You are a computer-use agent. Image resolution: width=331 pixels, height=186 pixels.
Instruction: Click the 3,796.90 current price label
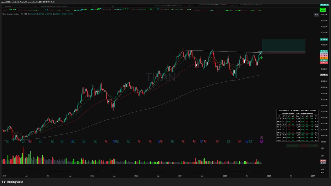324,51
